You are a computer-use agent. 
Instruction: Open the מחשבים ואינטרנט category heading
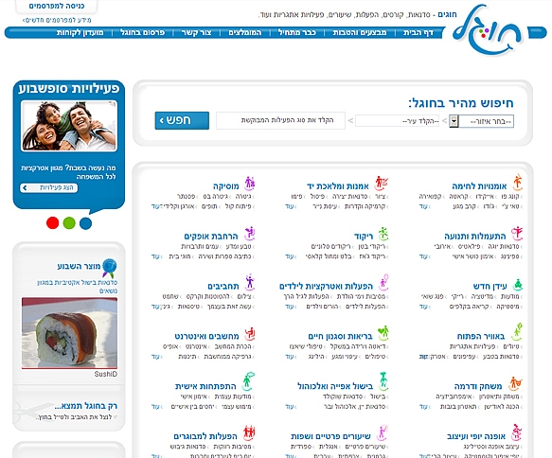coord(206,336)
